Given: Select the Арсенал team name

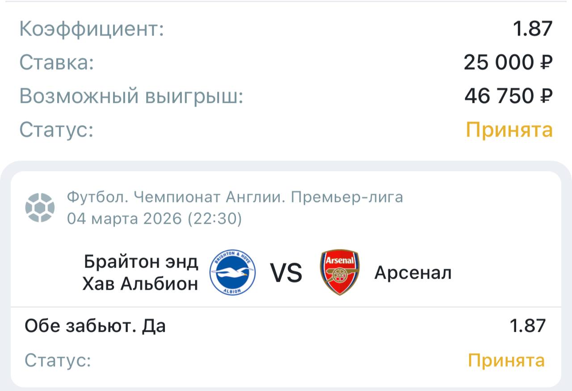Looking at the screenshot, I should point(413,272).
